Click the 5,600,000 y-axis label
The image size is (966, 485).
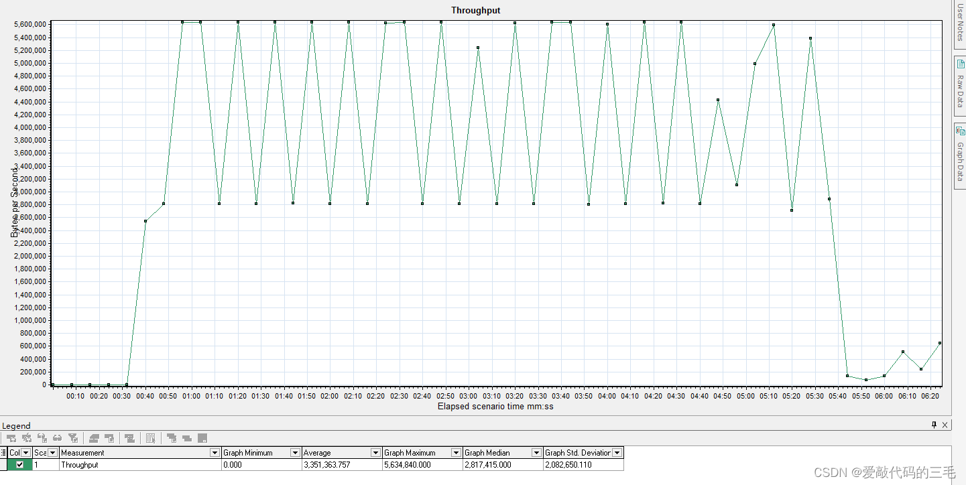tap(29, 24)
